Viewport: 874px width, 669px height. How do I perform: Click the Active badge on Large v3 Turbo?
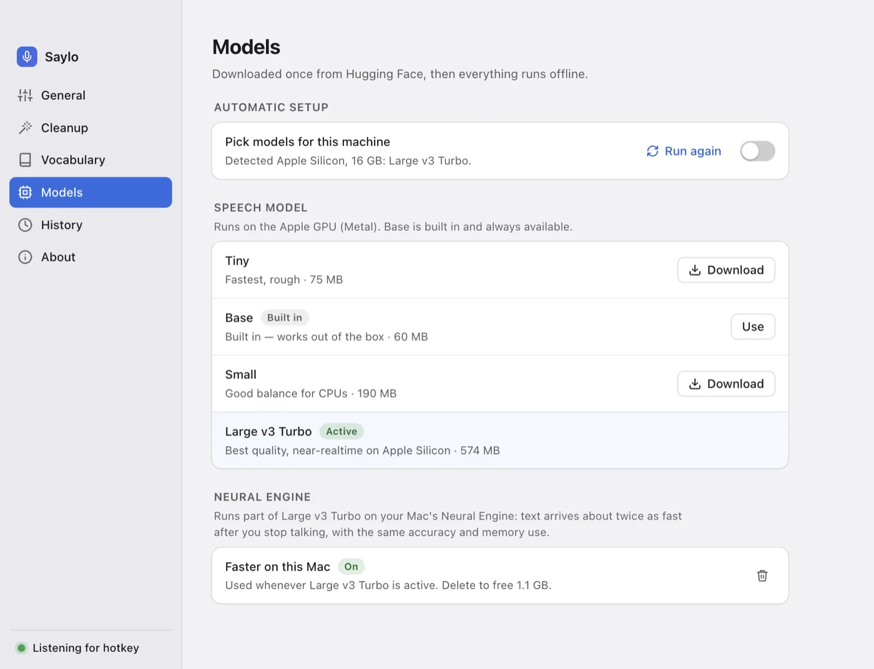tap(341, 431)
